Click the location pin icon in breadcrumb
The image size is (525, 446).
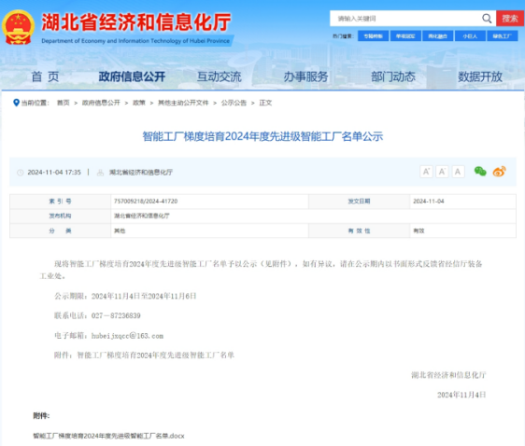[x=16, y=103]
